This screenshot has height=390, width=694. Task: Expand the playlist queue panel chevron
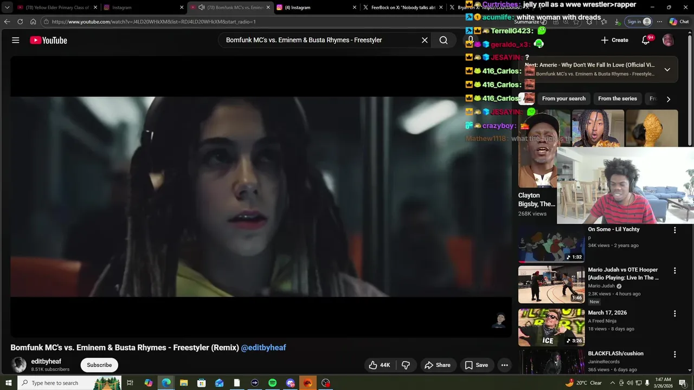[667, 69]
